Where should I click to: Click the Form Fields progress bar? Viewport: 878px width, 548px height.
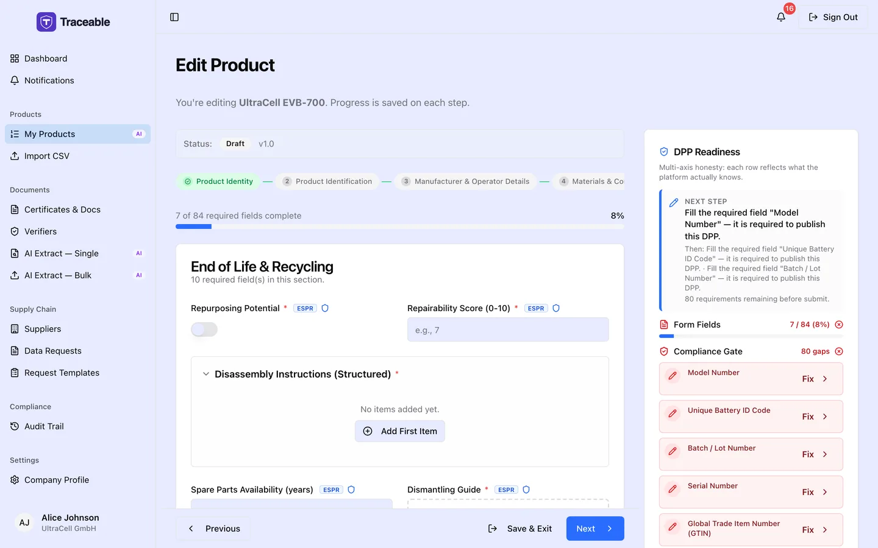pyautogui.click(x=751, y=336)
